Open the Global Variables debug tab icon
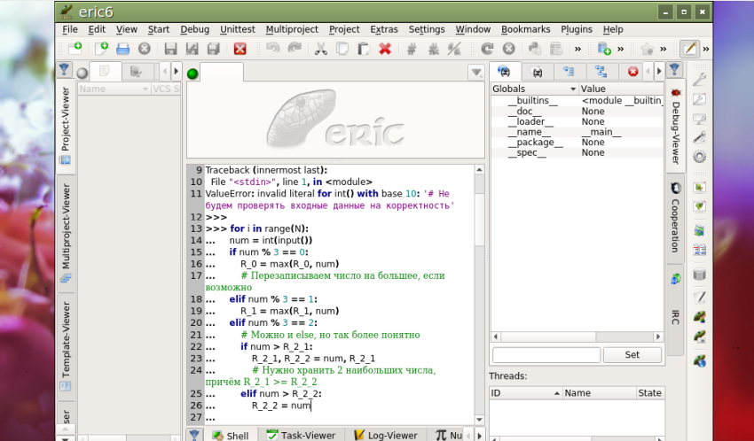Screen dimensions: 754x441 [505, 72]
